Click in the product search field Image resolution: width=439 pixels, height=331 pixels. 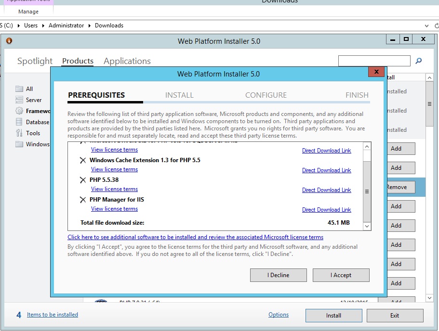(x=374, y=61)
